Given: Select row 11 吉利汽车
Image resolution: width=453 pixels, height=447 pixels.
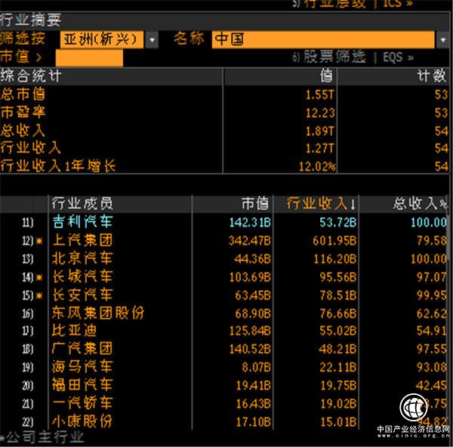Looking at the screenshot, I should click(x=82, y=223).
